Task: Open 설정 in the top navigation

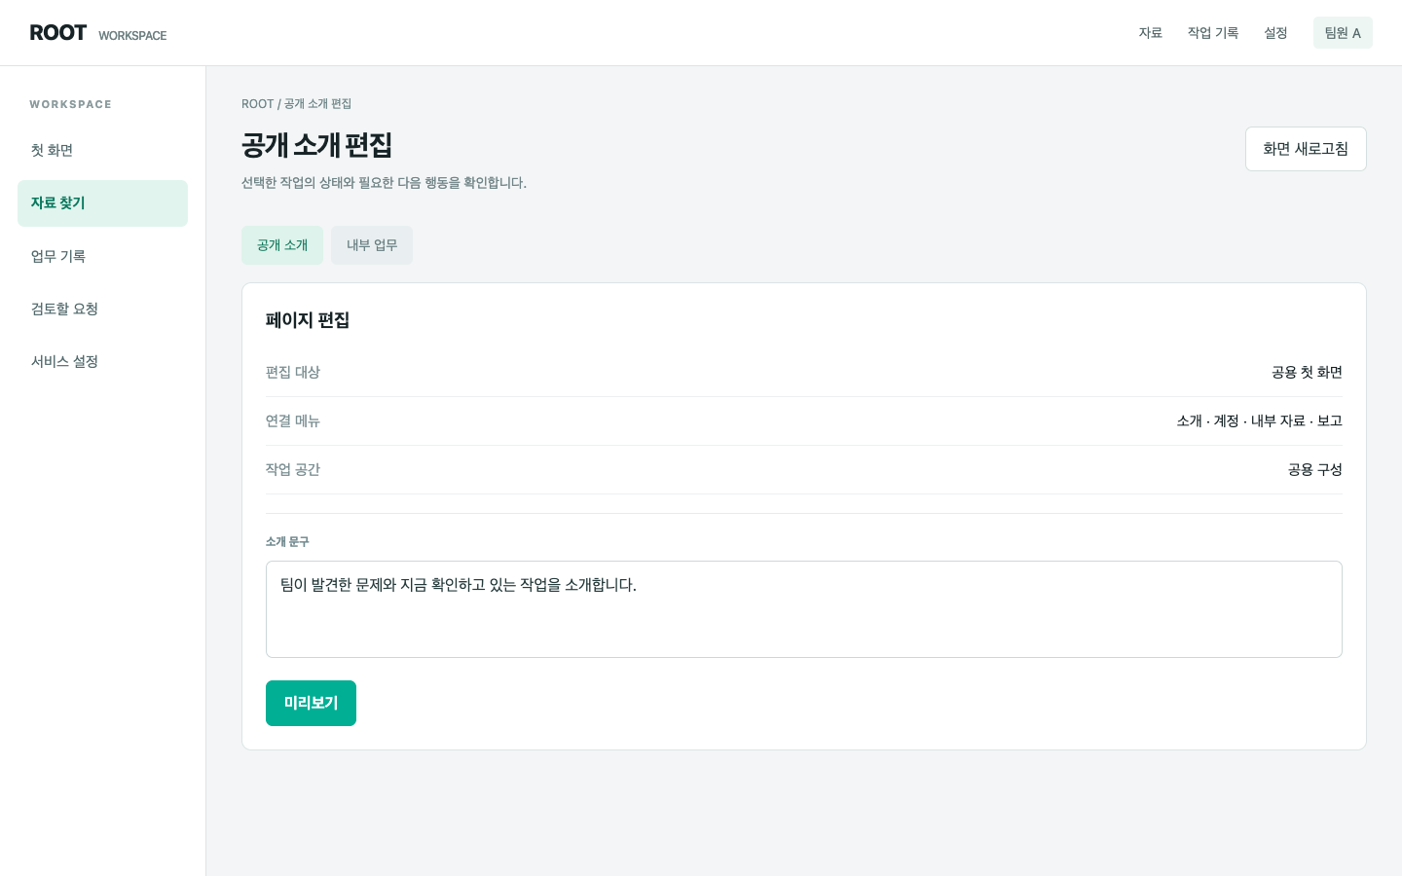Action: (1275, 33)
